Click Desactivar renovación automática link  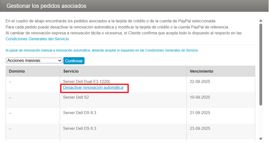[93, 87]
